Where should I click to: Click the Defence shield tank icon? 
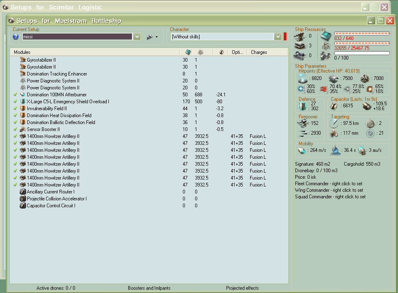(x=302, y=106)
